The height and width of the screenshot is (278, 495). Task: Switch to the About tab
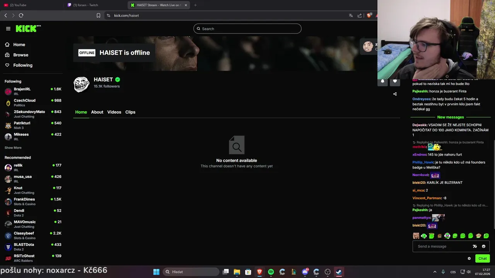point(97,112)
